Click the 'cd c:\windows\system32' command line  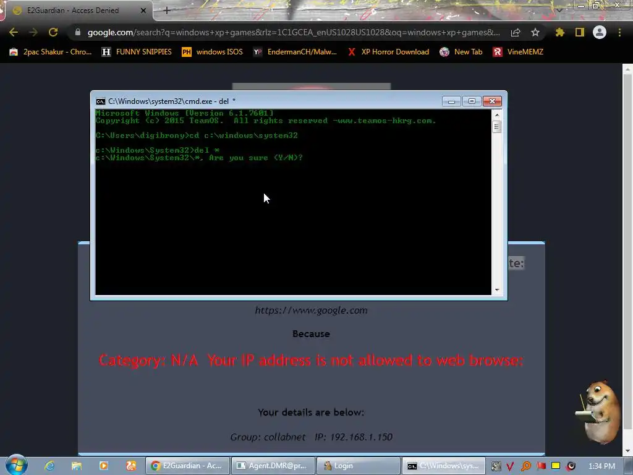click(x=197, y=135)
